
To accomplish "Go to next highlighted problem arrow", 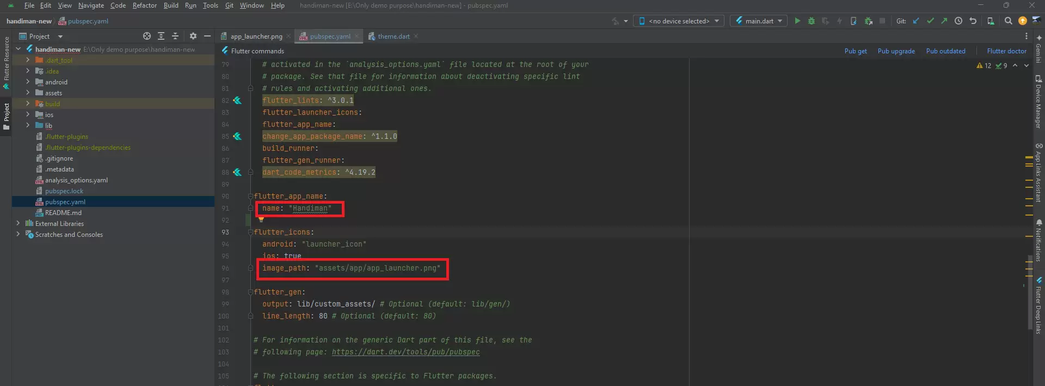I will coord(1026,65).
